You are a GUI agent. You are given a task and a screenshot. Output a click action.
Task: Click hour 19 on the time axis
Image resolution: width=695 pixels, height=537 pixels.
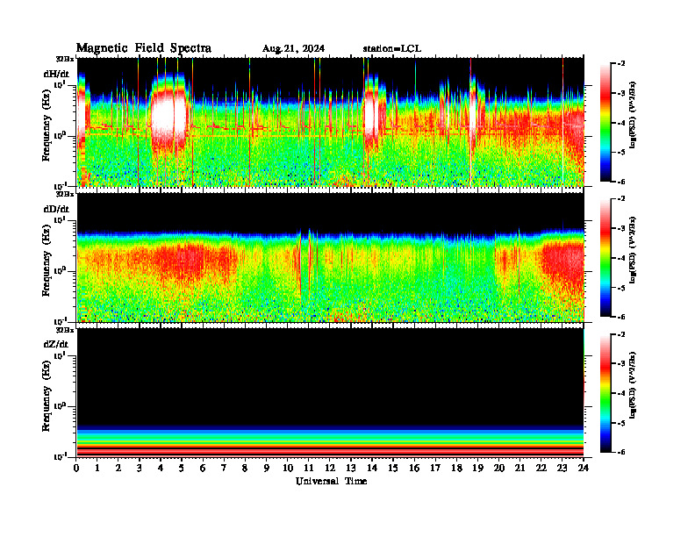point(477,468)
